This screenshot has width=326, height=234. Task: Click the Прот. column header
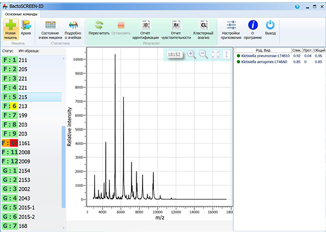click(307, 50)
